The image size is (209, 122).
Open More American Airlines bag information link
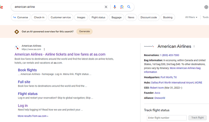[x=185, y=68]
